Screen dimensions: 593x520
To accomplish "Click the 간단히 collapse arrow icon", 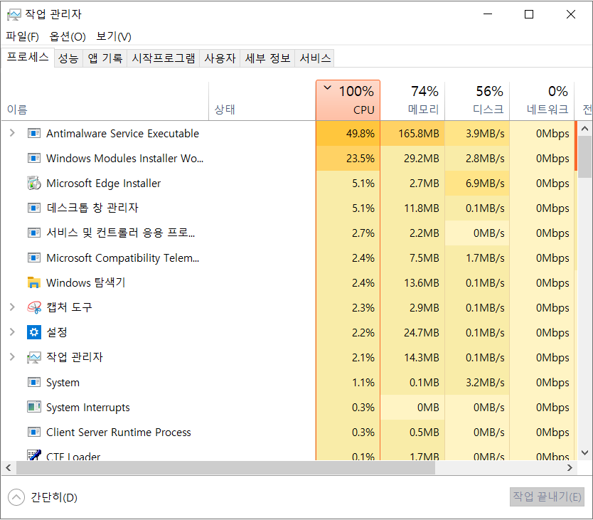I will click(16, 497).
